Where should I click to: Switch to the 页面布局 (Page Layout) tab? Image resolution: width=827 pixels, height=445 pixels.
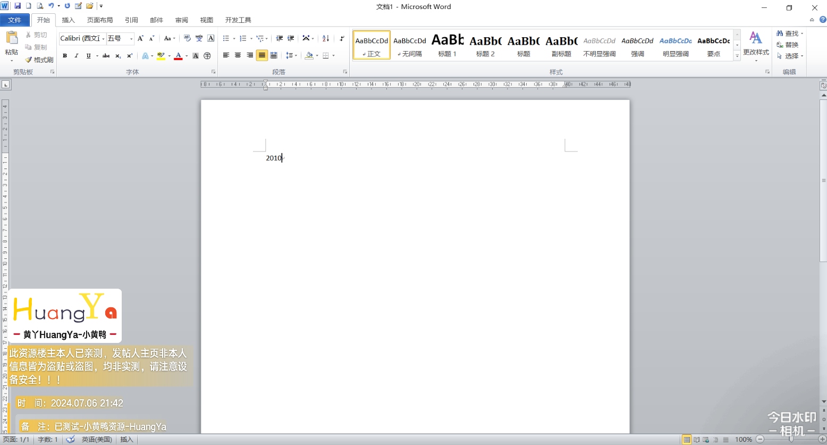pos(100,20)
